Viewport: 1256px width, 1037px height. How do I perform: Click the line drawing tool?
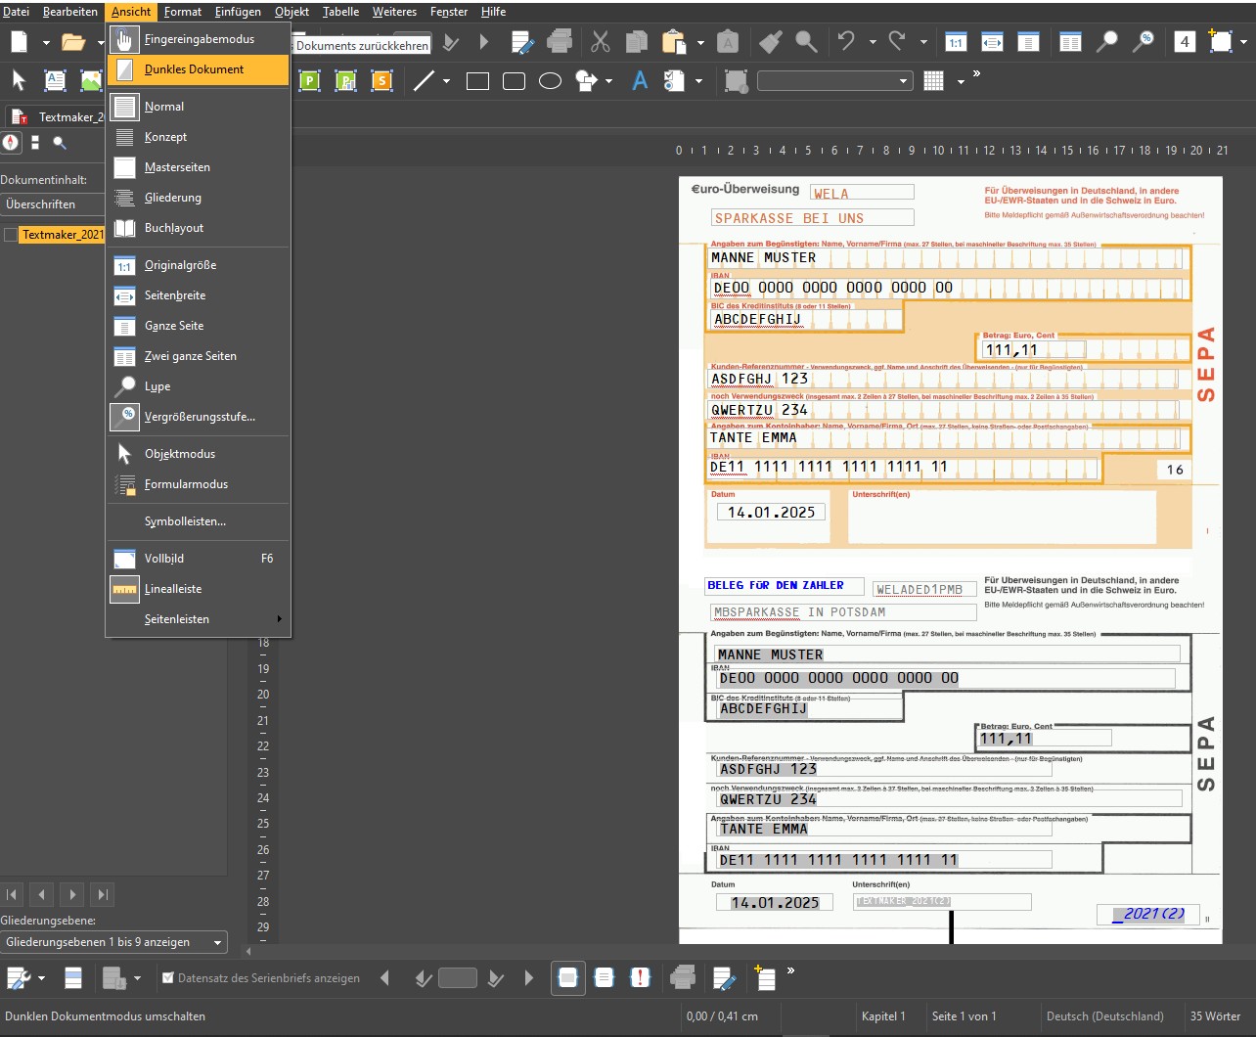[424, 81]
